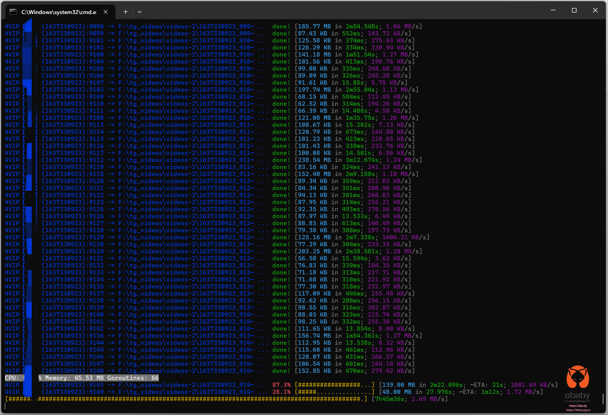
Task: Open the https://h4ck.org.cn link
Action: point(578,410)
